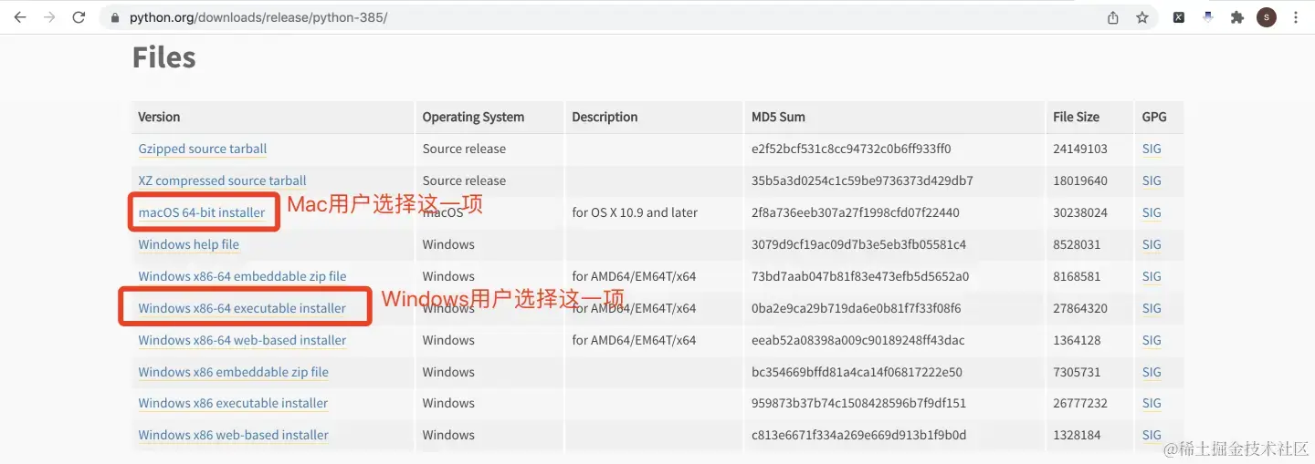Click file size 7305731
This screenshot has height=464, width=1315.
coord(1077,372)
